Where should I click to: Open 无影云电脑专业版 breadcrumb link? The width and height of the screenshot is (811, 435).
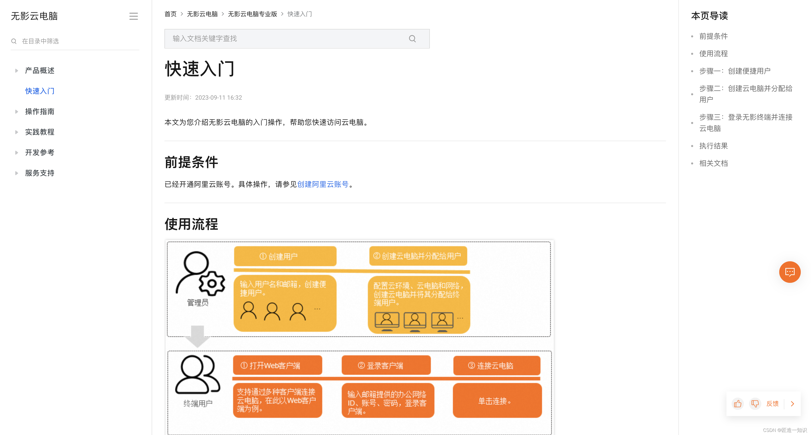click(252, 14)
